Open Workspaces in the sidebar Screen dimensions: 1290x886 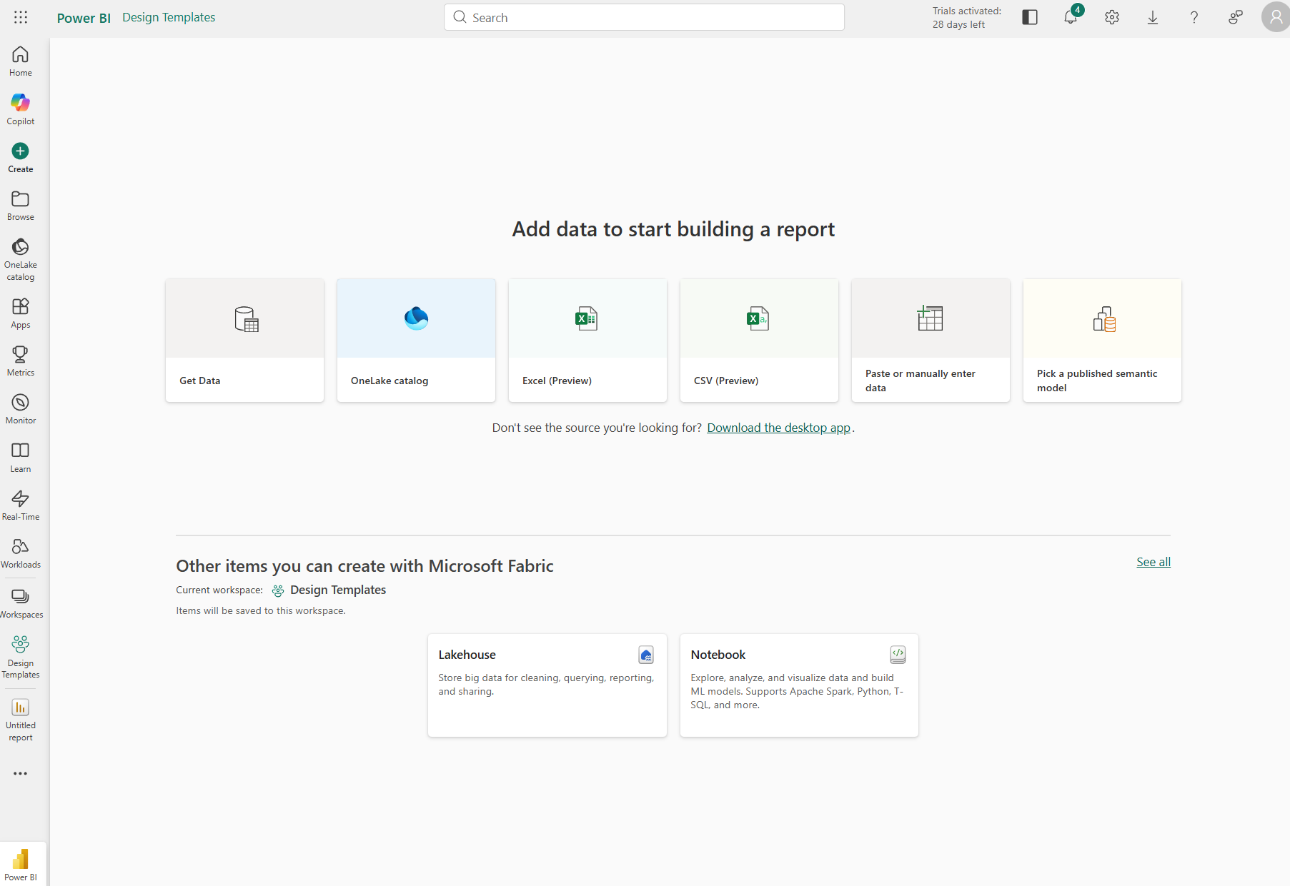click(x=21, y=603)
